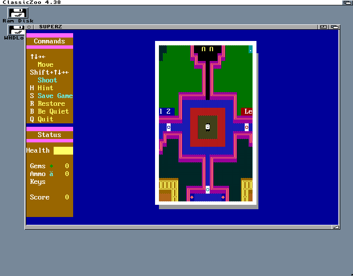Click the SUPERZ window depth gadget
The height and width of the screenshot is (276, 353).
[335, 27]
